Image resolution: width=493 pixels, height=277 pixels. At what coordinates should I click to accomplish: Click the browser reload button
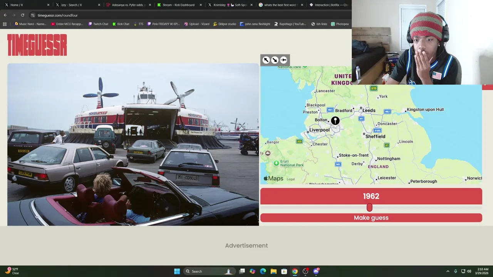coord(22,15)
